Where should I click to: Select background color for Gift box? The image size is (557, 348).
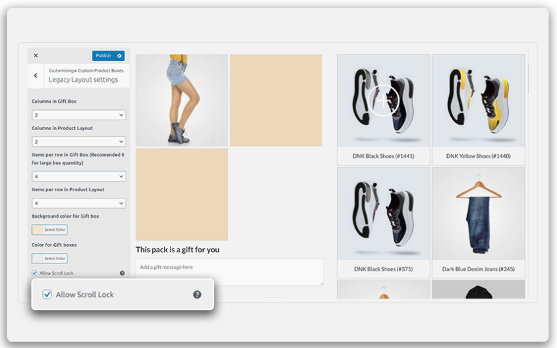click(49, 230)
